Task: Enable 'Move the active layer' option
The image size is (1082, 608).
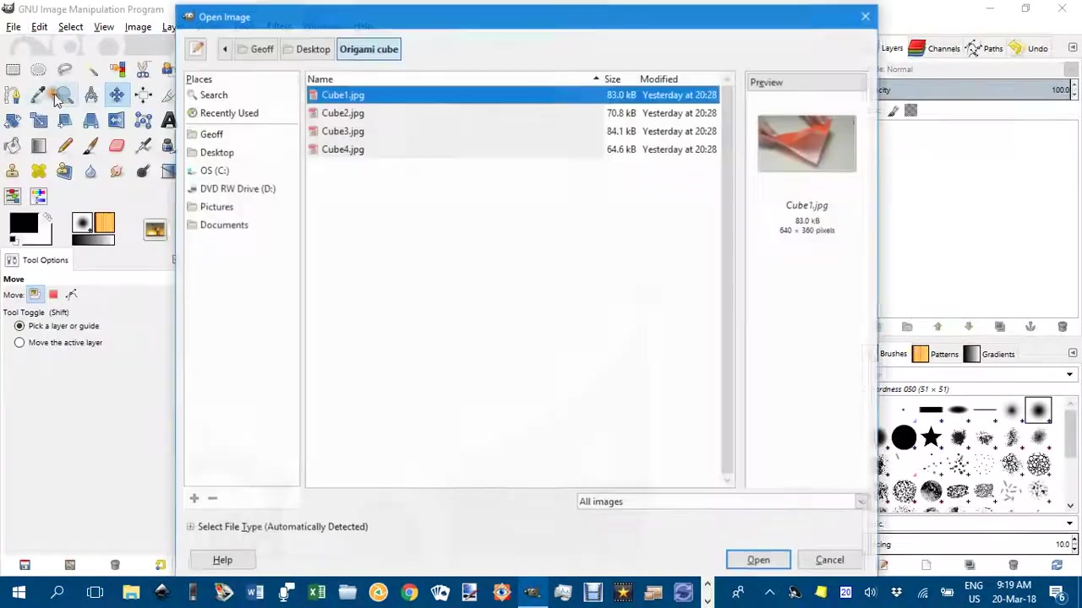Action: tap(19, 343)
